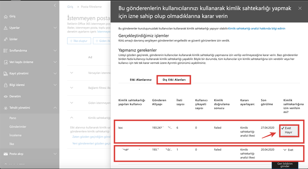Sort by Son görülme column header
This screenshot has height=169, width=308.
point(267,102)
